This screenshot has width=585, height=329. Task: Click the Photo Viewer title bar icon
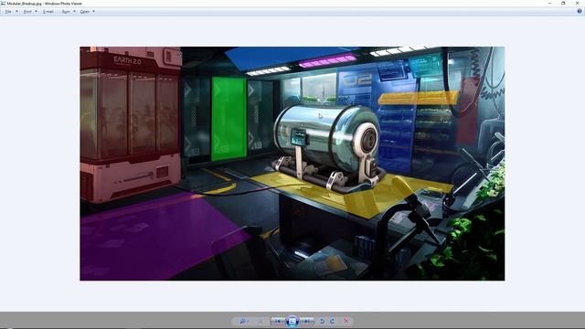[3, 3]
